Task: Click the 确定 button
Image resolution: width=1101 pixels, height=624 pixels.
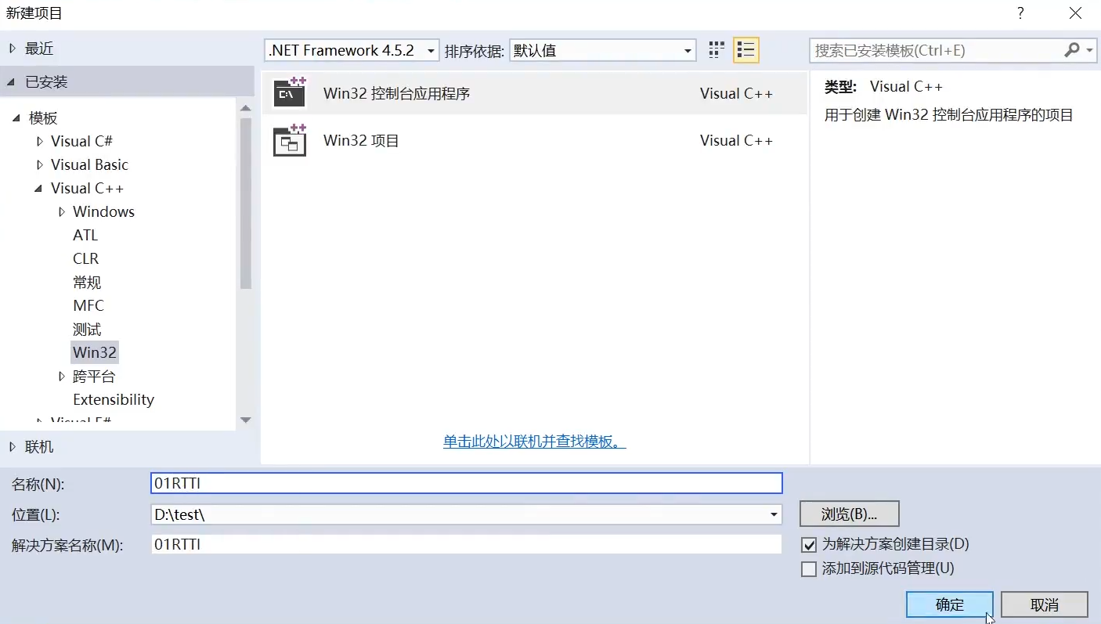Action: tap(949, 604)
